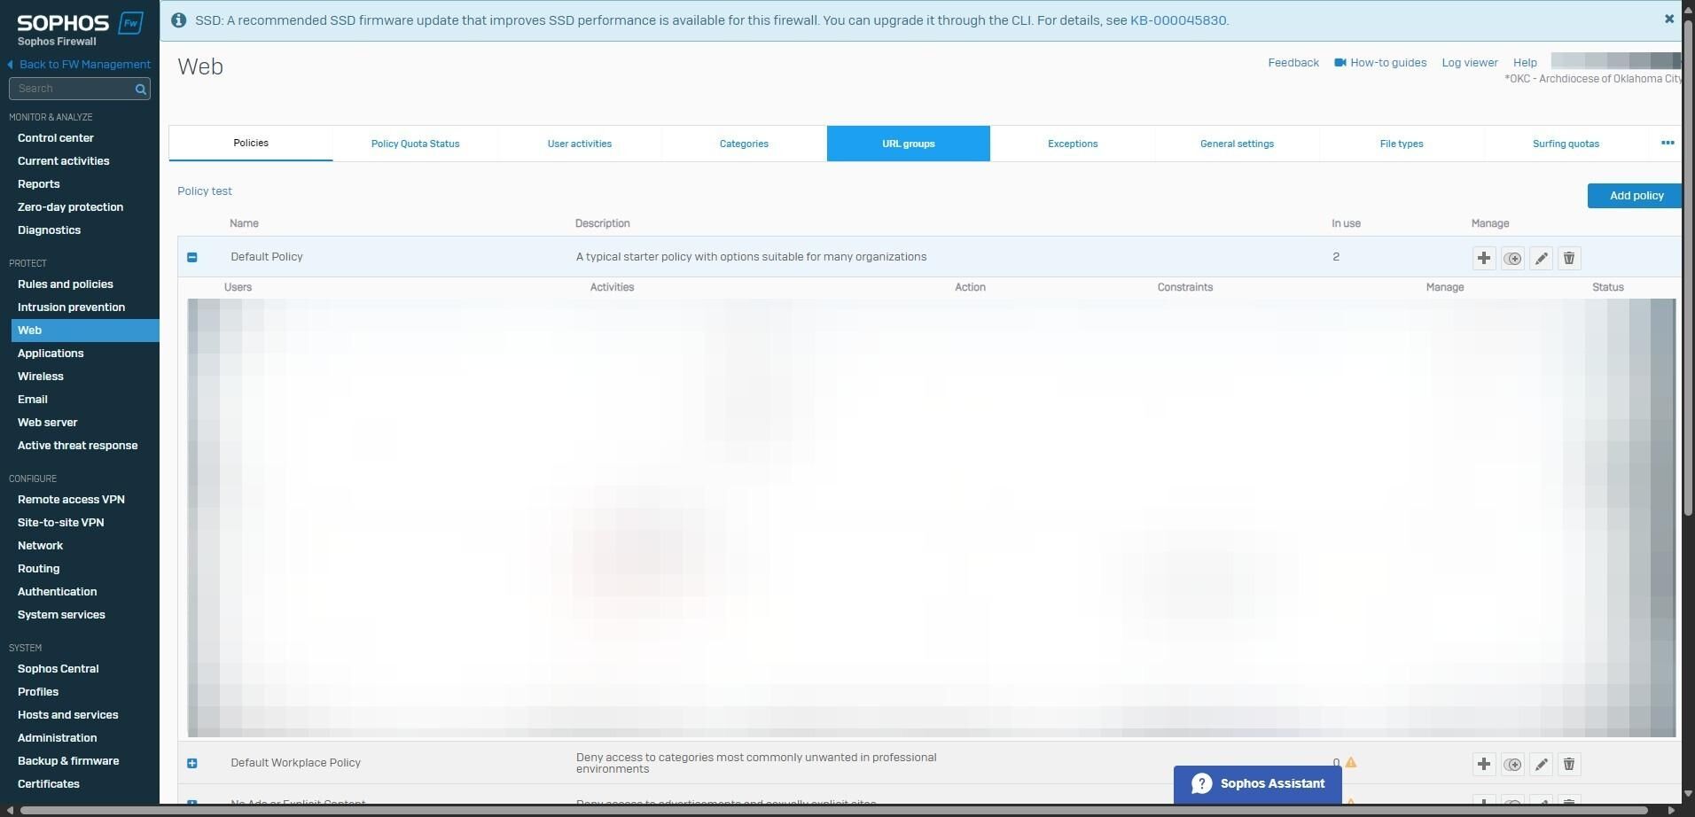Add a rule to Default Workplace Policy

(1484, 764)
